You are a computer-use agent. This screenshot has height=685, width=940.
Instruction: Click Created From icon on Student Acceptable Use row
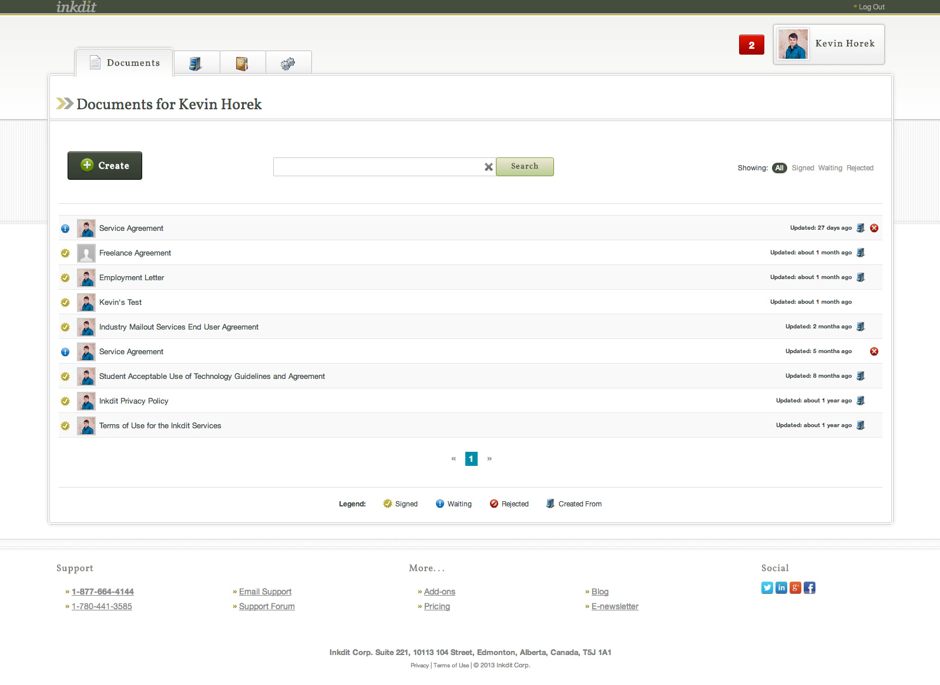(x=861, y=376)
